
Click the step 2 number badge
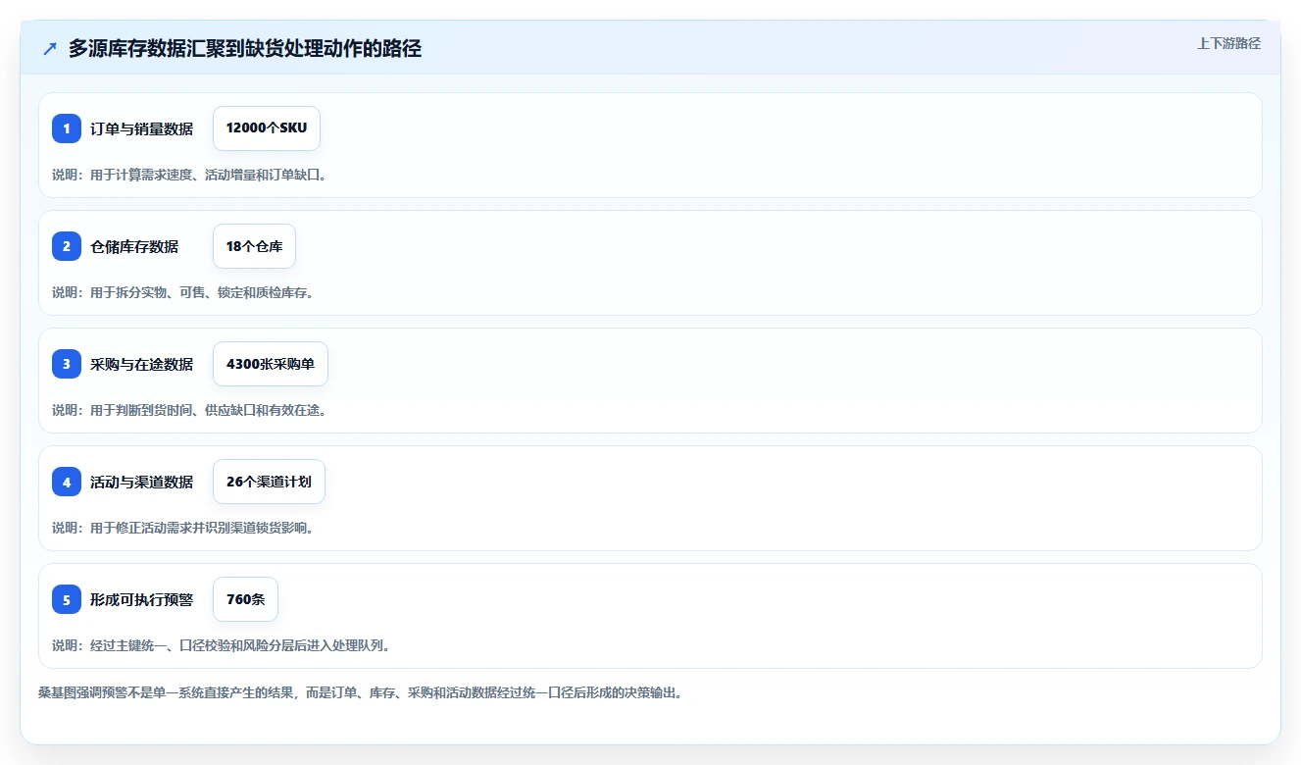[67, 246]
